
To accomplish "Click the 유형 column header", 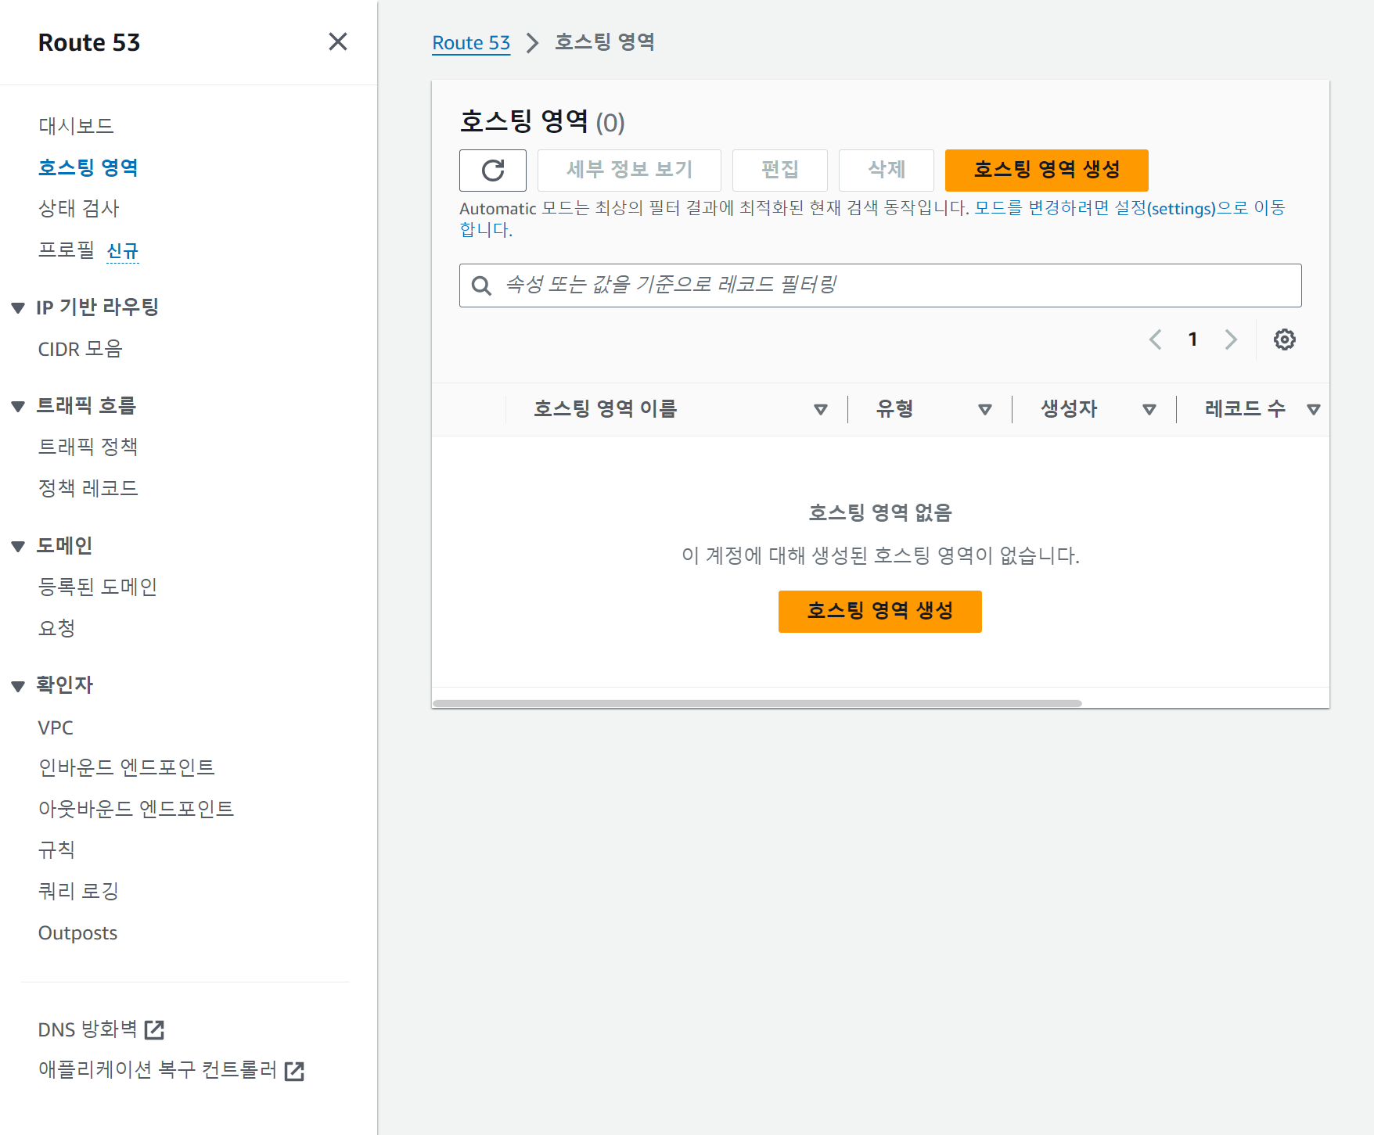I will (x=894, y=409).
